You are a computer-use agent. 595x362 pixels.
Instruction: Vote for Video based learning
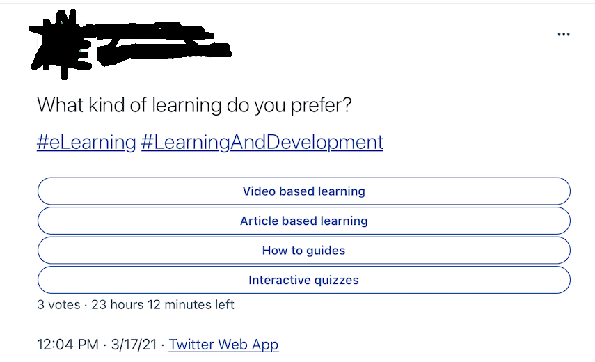tap(304, 191)
